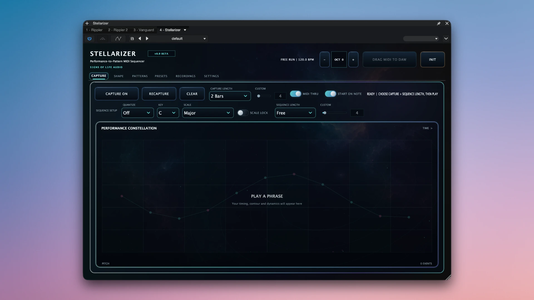Image resolution: width=534 pixels, height=300 pixels.
Task: Click the TIME > label in constellation
Action: pos(427,128)
